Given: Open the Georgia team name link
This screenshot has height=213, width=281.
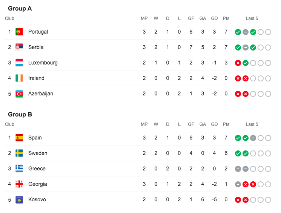Looking at the screenshot, I should pos(38,184).
